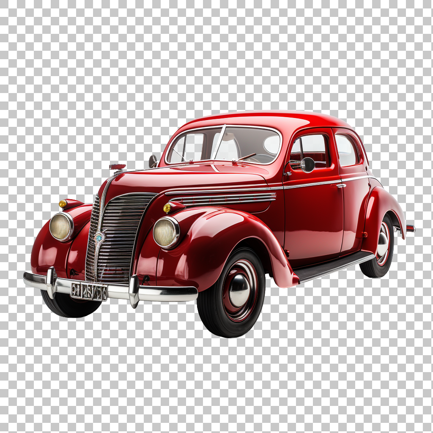Click the red hood ornament atop the grille
The width and height of the screenshot is (433, 433).
coord(118,167)
